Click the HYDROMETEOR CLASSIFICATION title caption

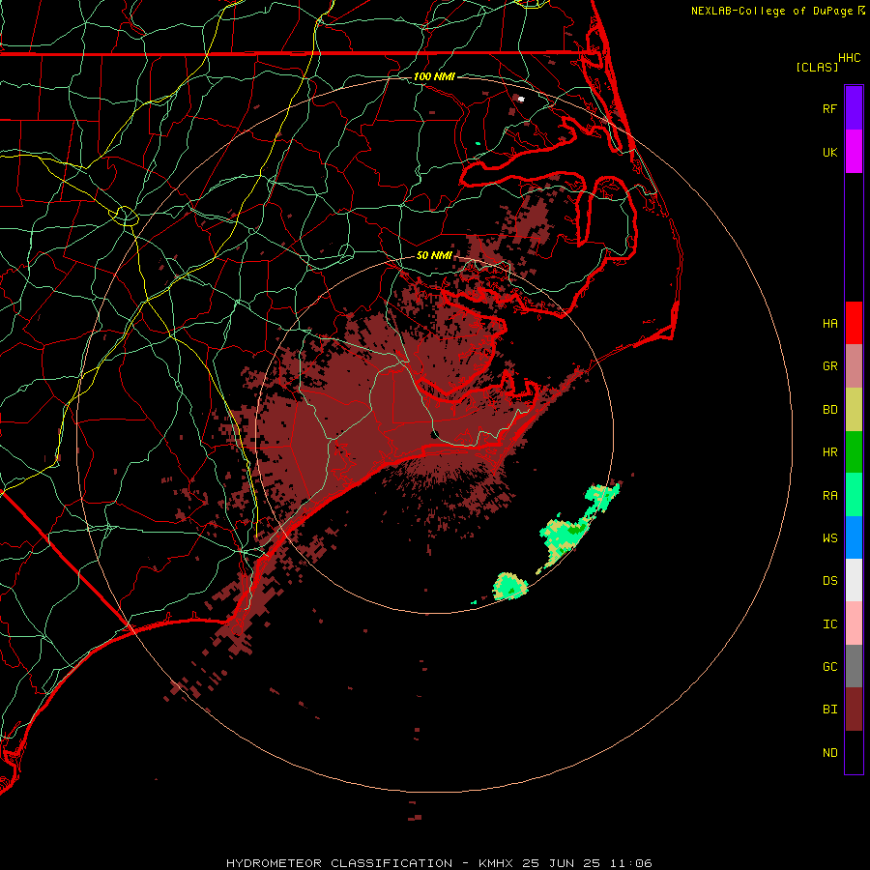(339, 863)
